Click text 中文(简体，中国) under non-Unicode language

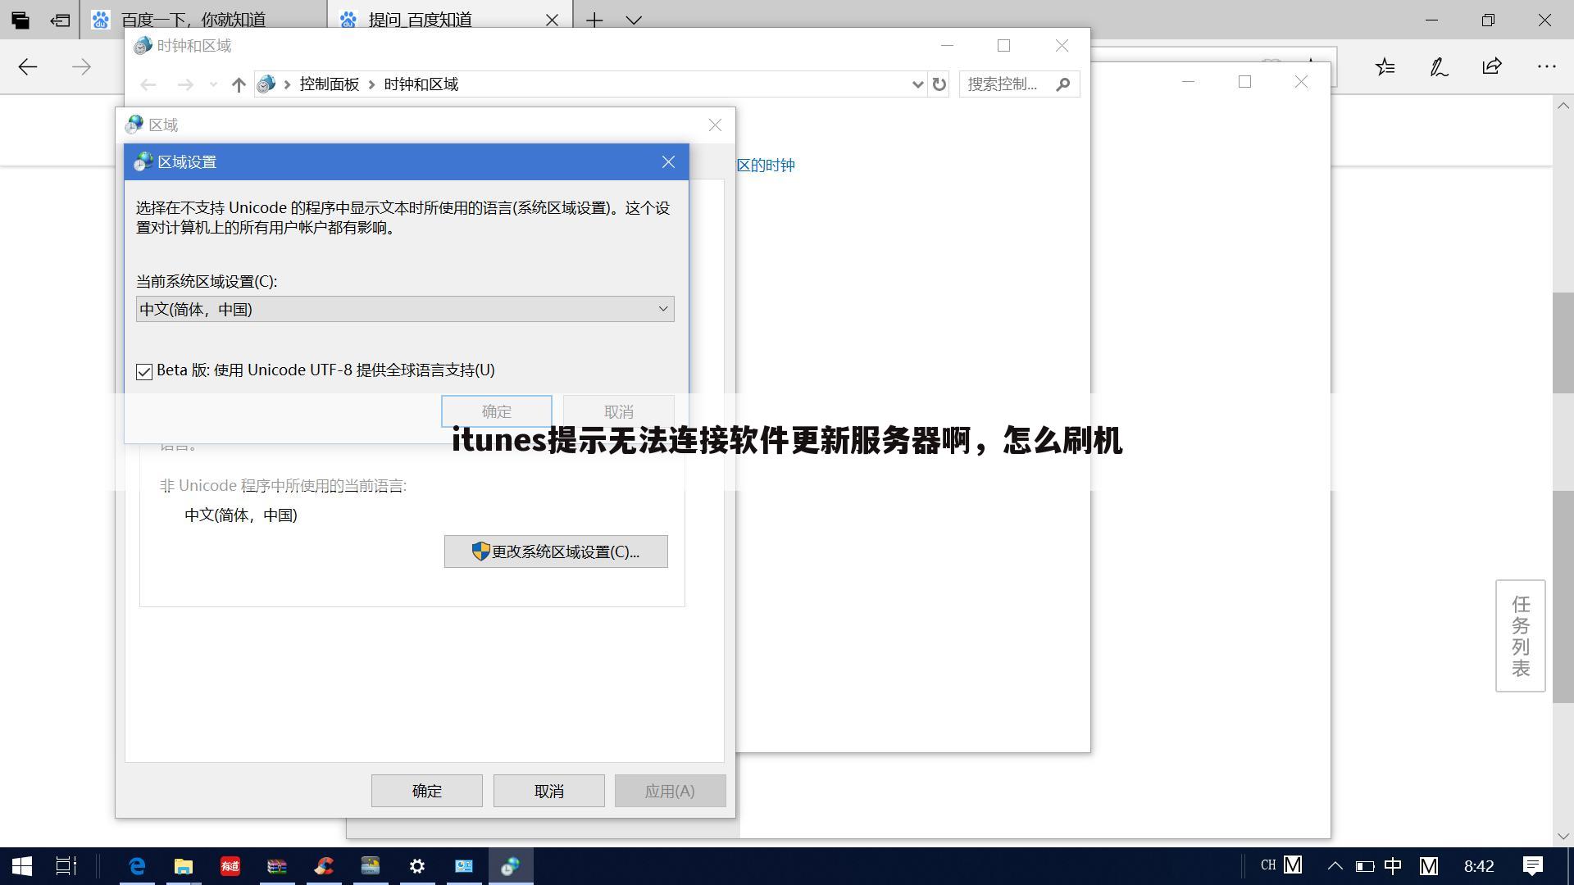241,515
